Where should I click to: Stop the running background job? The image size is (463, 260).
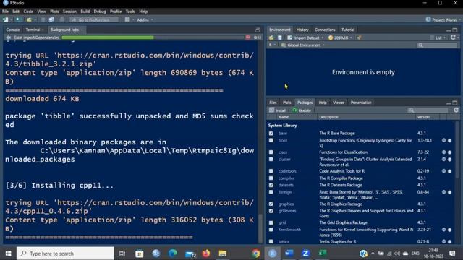247,38
